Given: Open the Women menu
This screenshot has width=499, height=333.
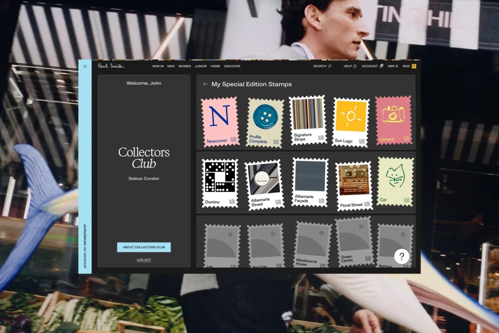Looking at the screenshot, I should tap(185, 66).
